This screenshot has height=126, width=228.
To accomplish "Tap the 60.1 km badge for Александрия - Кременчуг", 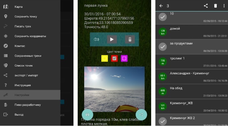I will pyautogui.click(x=163, y=76).
